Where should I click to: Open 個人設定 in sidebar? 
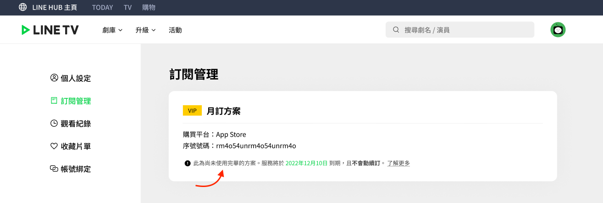click(x=71, y=78)
